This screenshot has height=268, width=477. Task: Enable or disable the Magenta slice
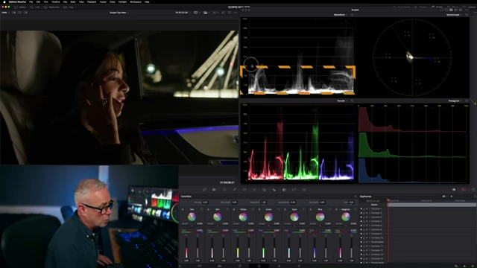(x=336, y=209)
